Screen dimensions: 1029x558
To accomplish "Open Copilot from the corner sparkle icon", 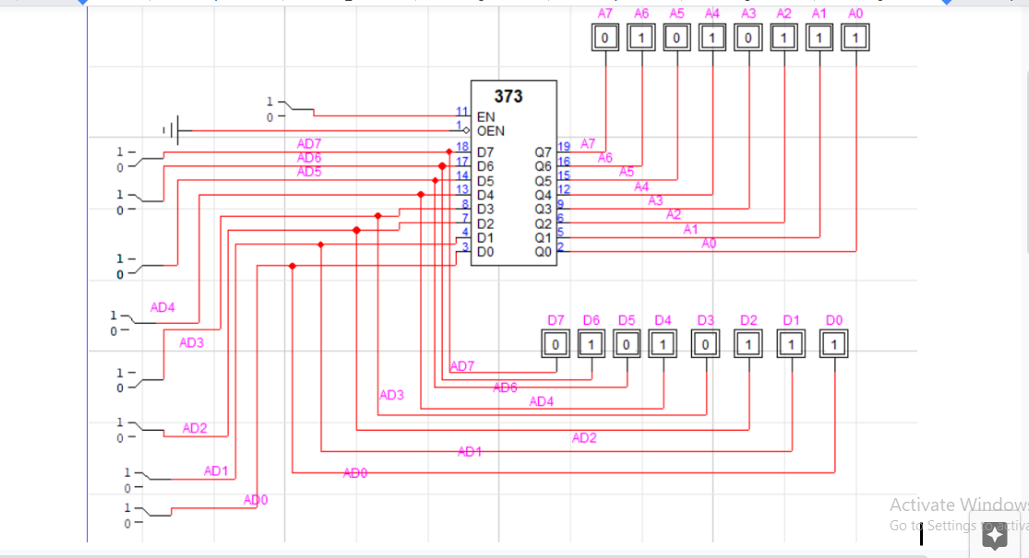I will coord(995,535).
